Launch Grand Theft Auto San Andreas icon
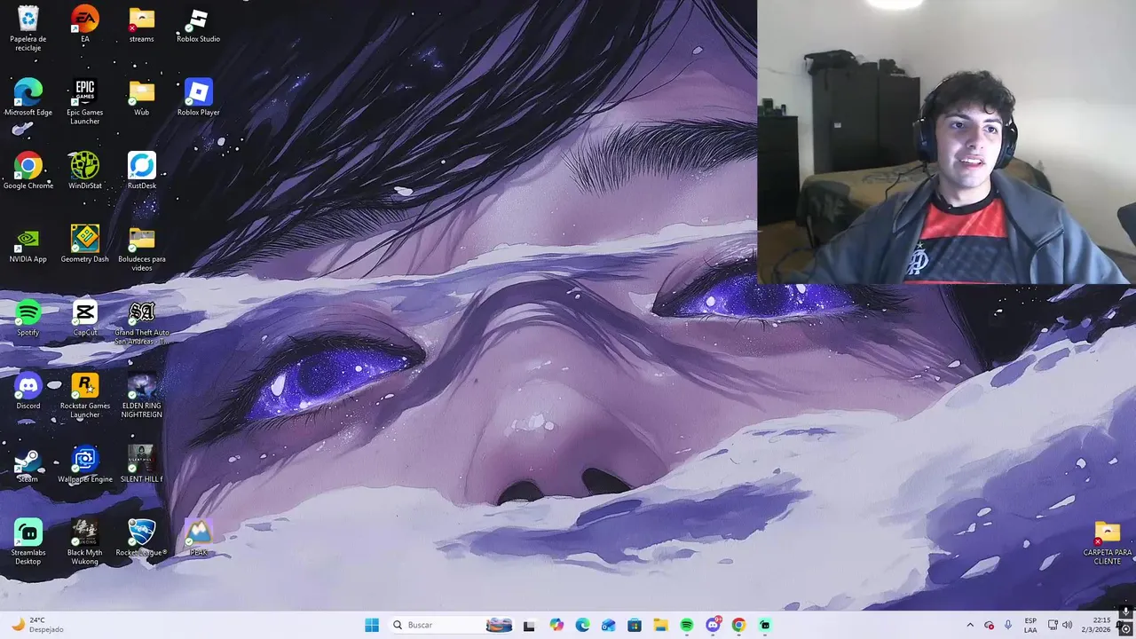Screen dimensions: 1136x639 point(142,323)
